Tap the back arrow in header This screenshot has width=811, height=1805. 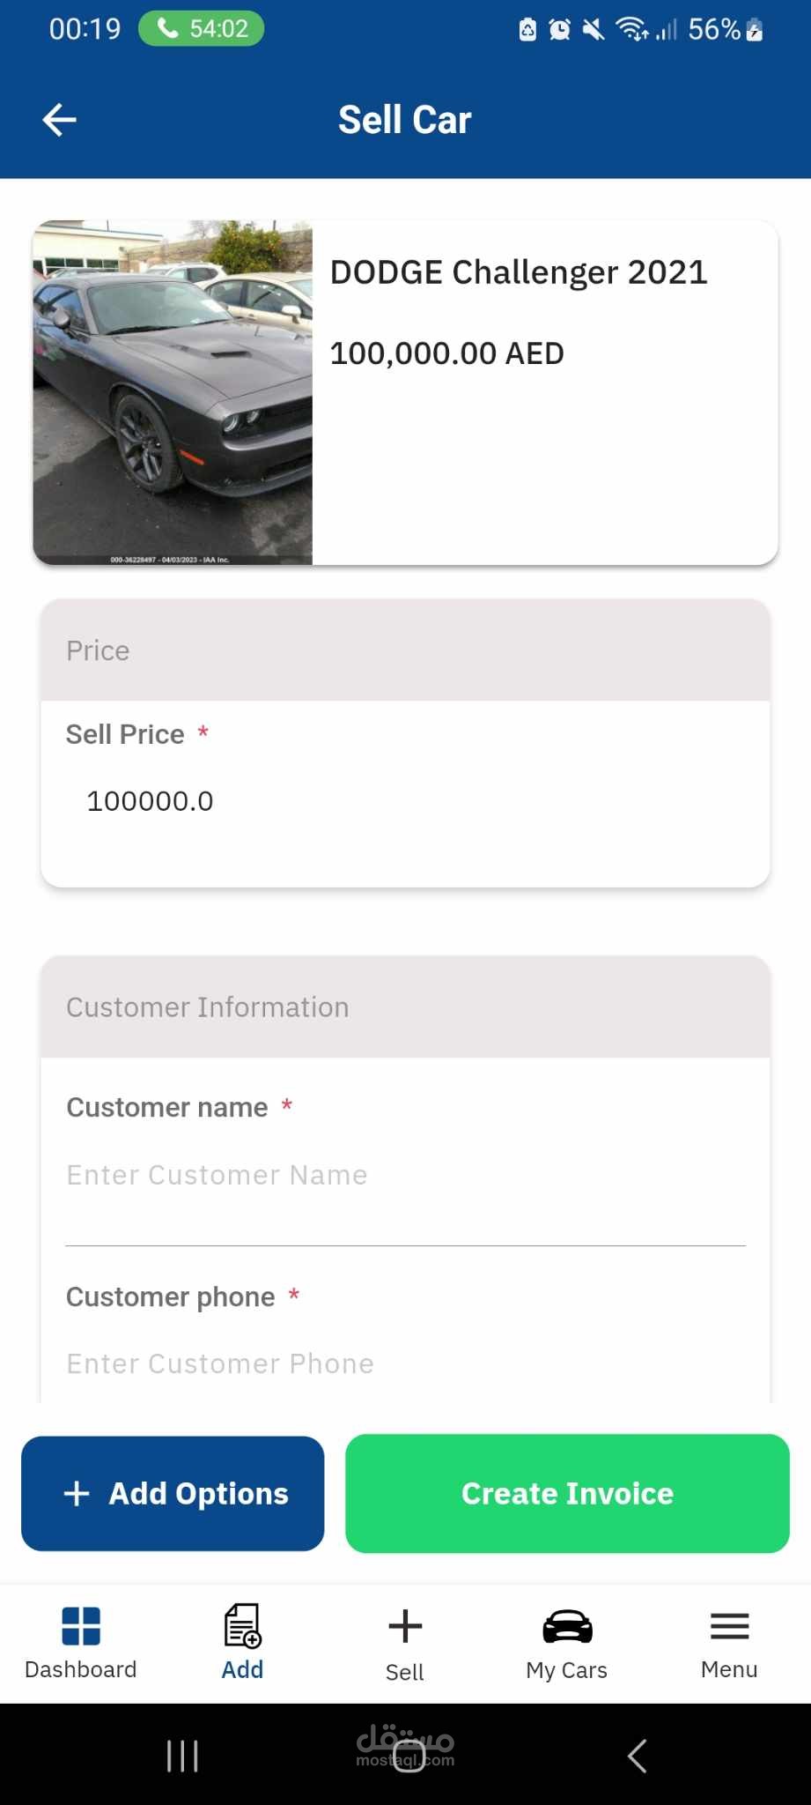(x=60, y=120)
